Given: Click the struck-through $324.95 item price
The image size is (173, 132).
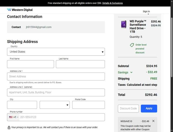Looking at the screenshot, I should pyautogui.click(x=156, y=25).
